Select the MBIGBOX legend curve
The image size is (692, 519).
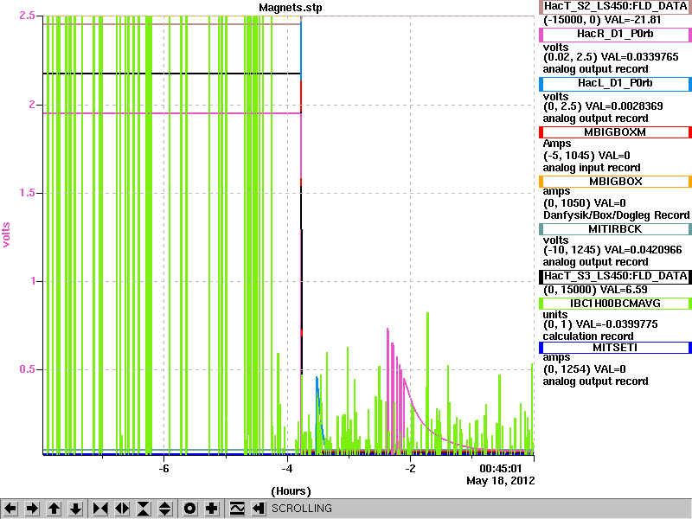point(615,182)
